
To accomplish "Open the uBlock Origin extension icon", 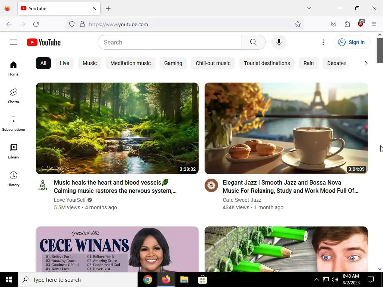I will pyautogui.click(x=361, y=24).
